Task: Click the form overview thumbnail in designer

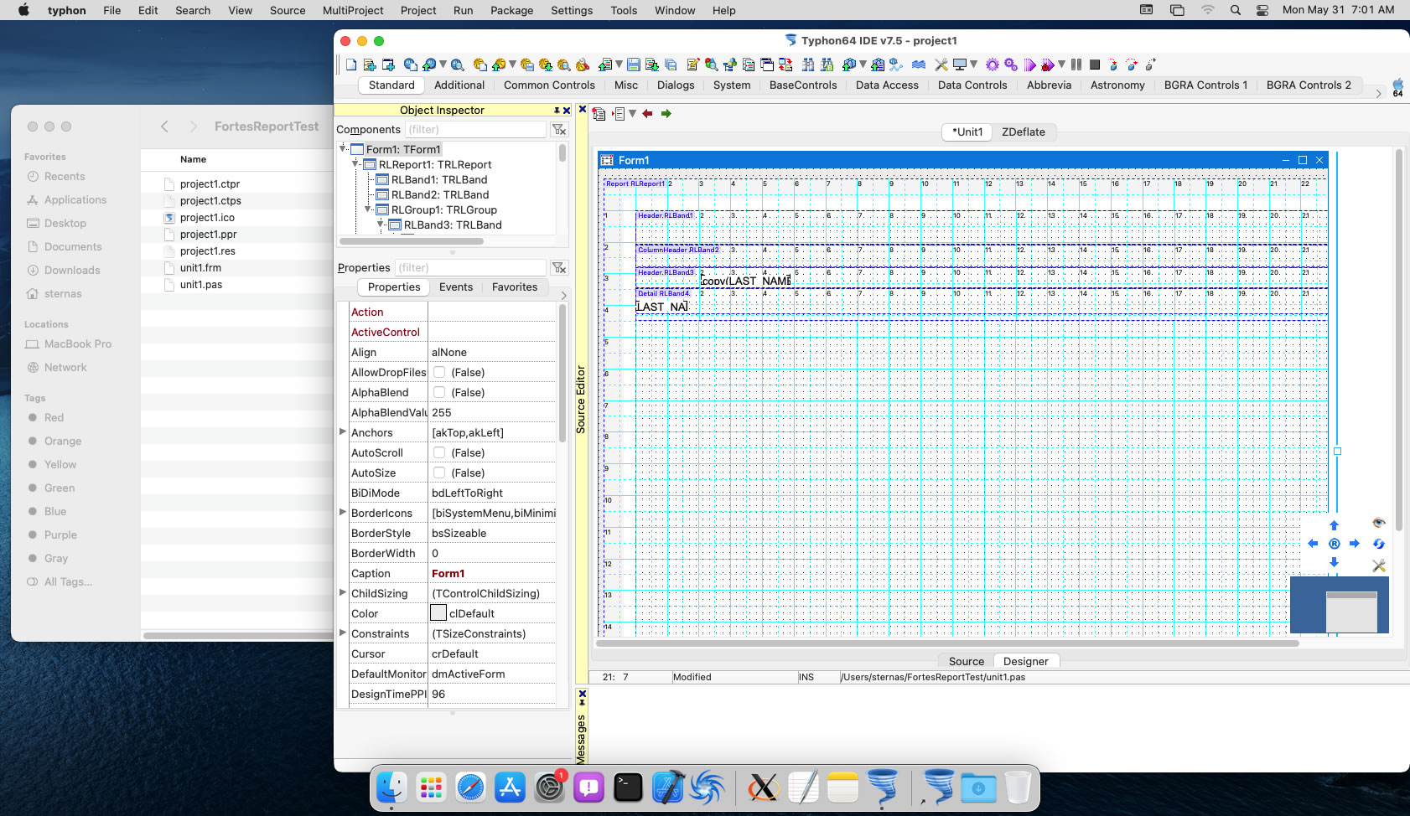Action: 1339,604
